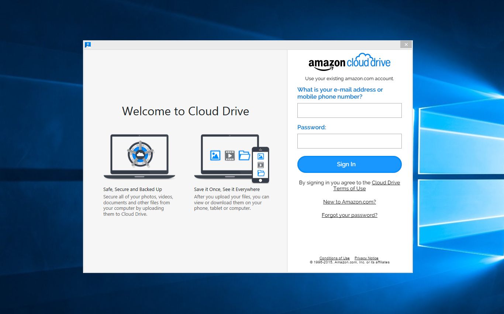
Task: Click the Cloud Drive app icon in title bar
Action: click(88, 45)
